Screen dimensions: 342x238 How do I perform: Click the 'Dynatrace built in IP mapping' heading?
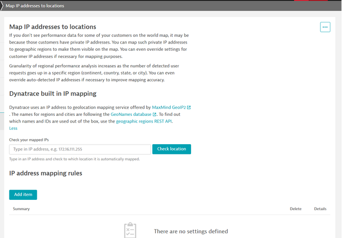click(x=53, y=94)
